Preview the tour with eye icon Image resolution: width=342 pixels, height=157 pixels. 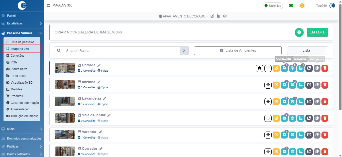[x=225, y=16]
